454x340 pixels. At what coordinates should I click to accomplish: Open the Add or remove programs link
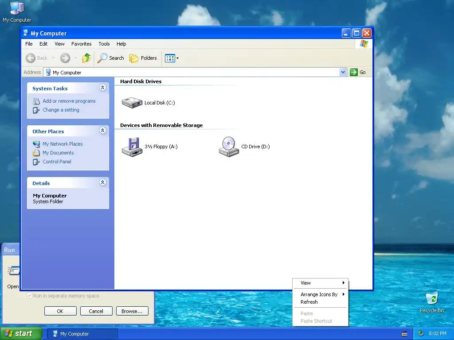coord(69,101)
